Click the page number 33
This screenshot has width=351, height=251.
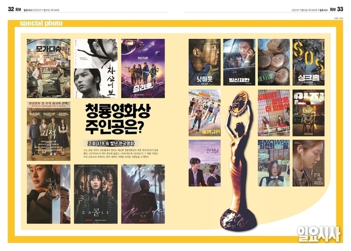point(340,9)
